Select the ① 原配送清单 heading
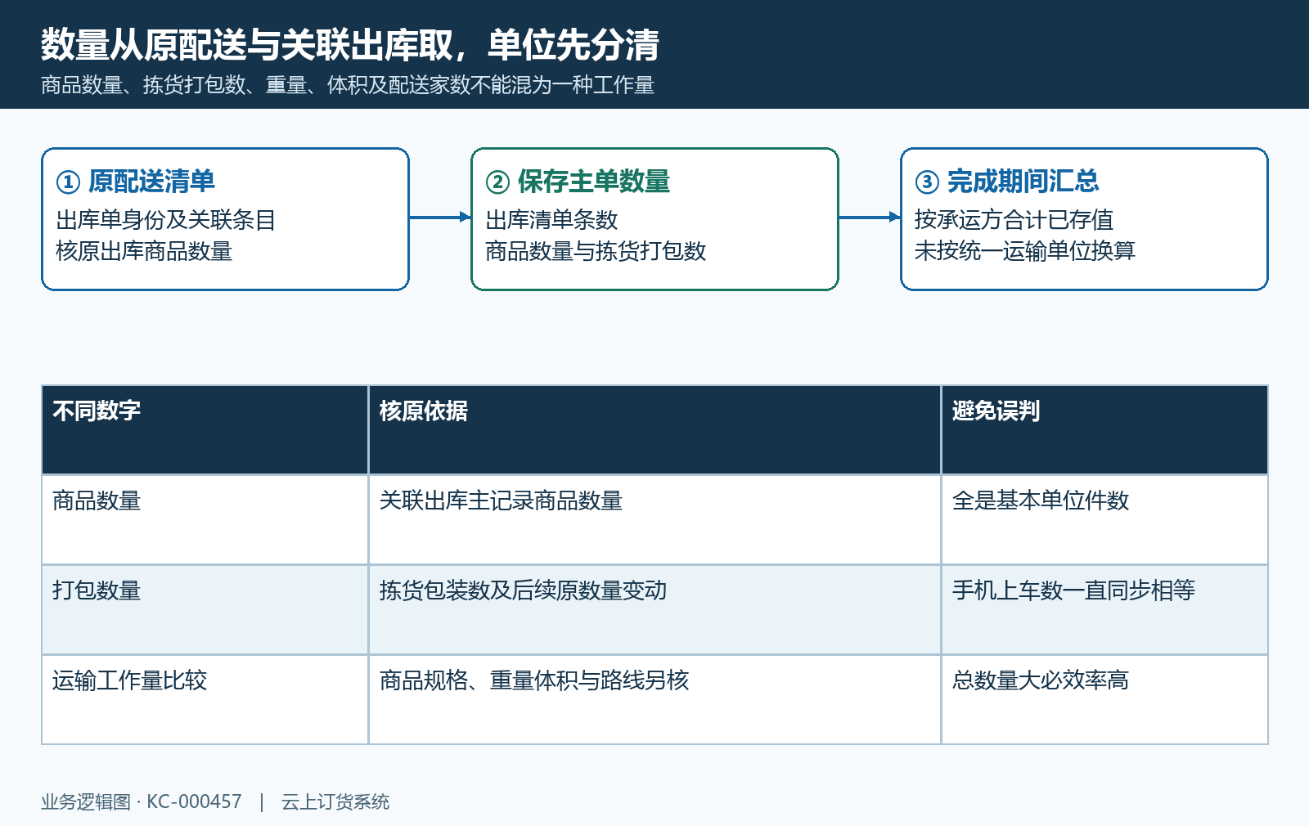This screenshot has height=826, width=1309. [136, 182]
